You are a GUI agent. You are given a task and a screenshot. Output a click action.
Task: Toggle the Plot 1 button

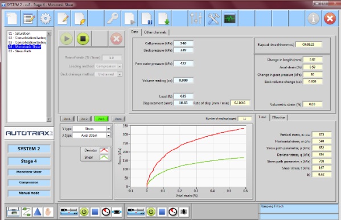click(67, 119)
